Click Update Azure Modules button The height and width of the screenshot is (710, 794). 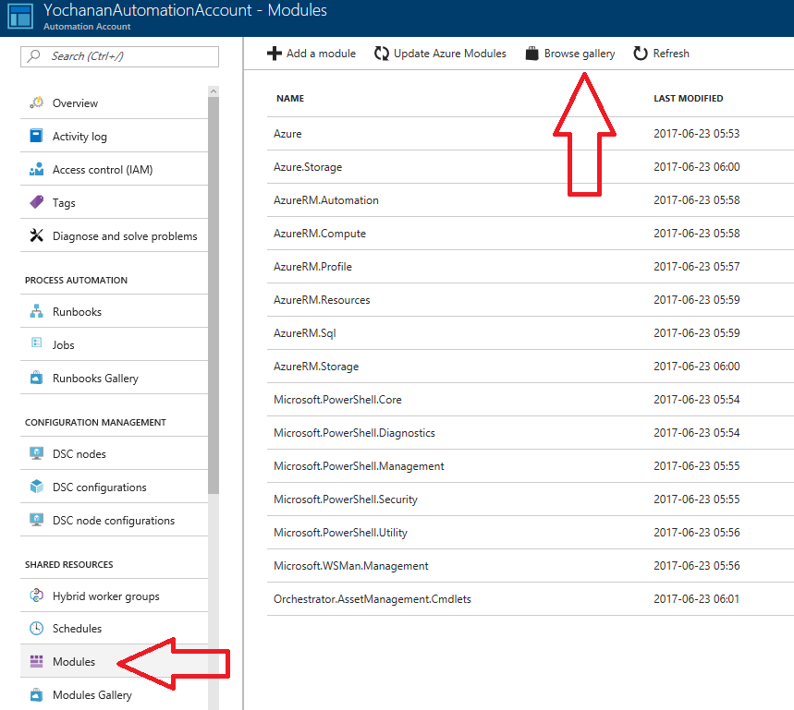440,54
